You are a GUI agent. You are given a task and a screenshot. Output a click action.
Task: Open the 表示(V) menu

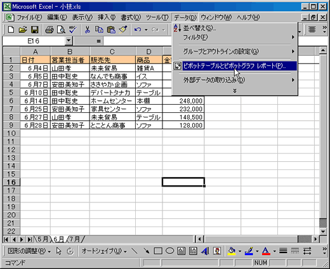[x=82, y=17]
